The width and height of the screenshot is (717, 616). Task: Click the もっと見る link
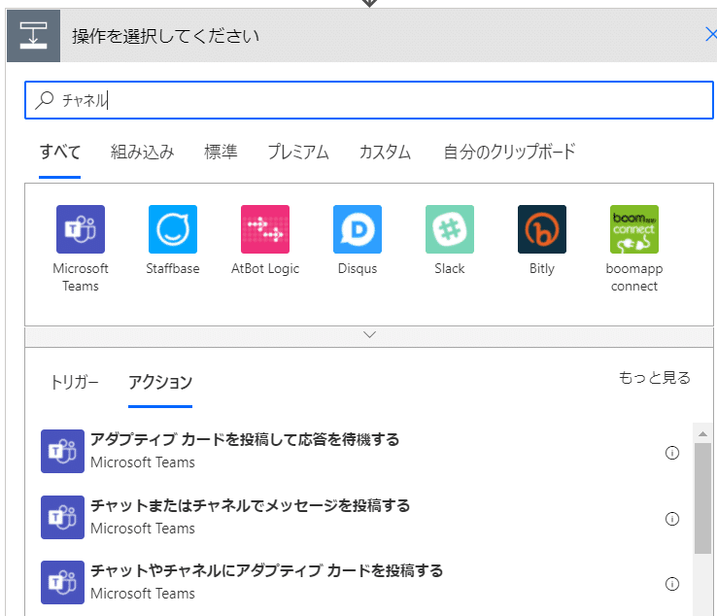tap(655, 378)
